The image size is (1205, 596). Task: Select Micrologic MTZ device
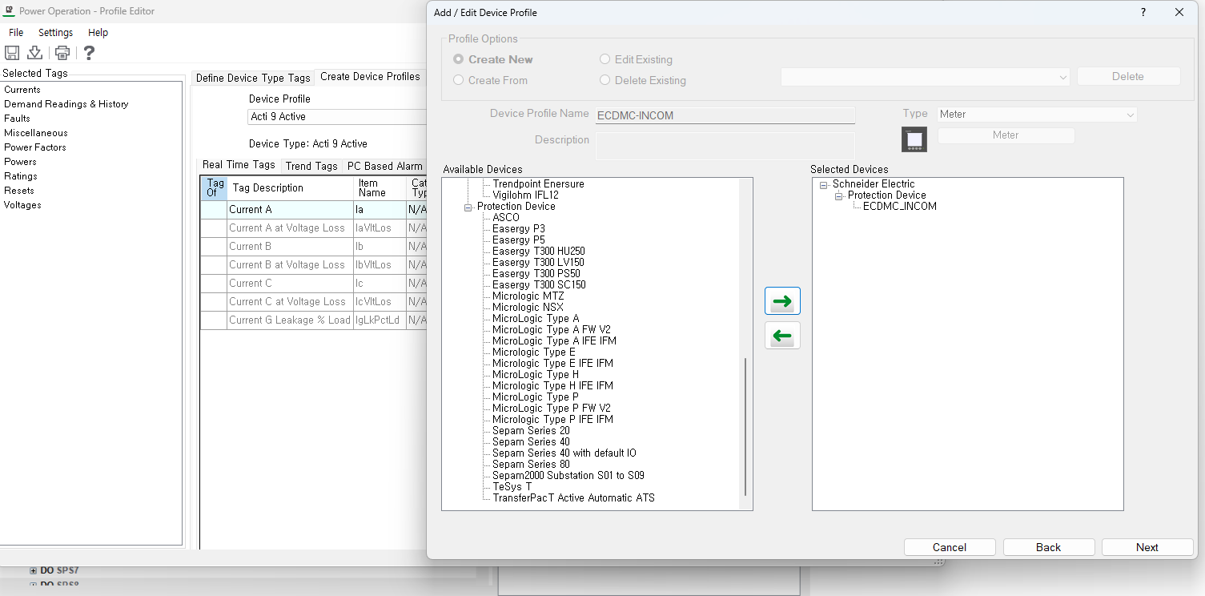coord(528,296)
